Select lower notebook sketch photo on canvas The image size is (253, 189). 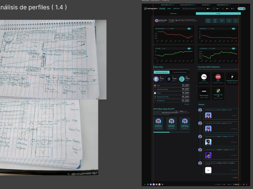click(x=49, y=137)
